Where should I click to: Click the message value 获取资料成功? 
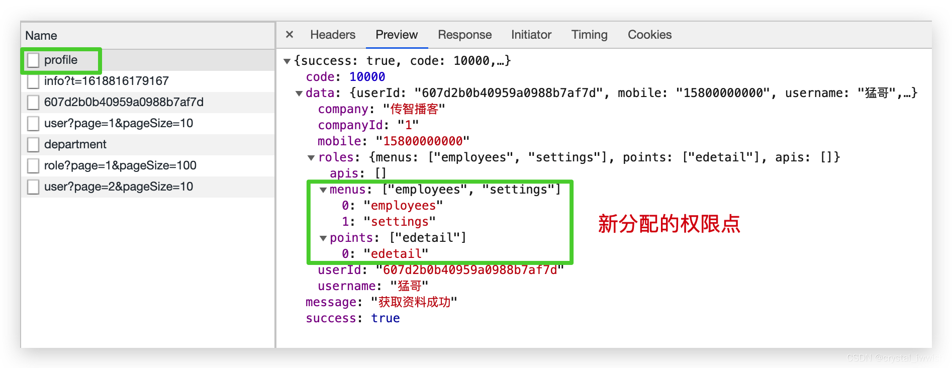click(414, 302)
